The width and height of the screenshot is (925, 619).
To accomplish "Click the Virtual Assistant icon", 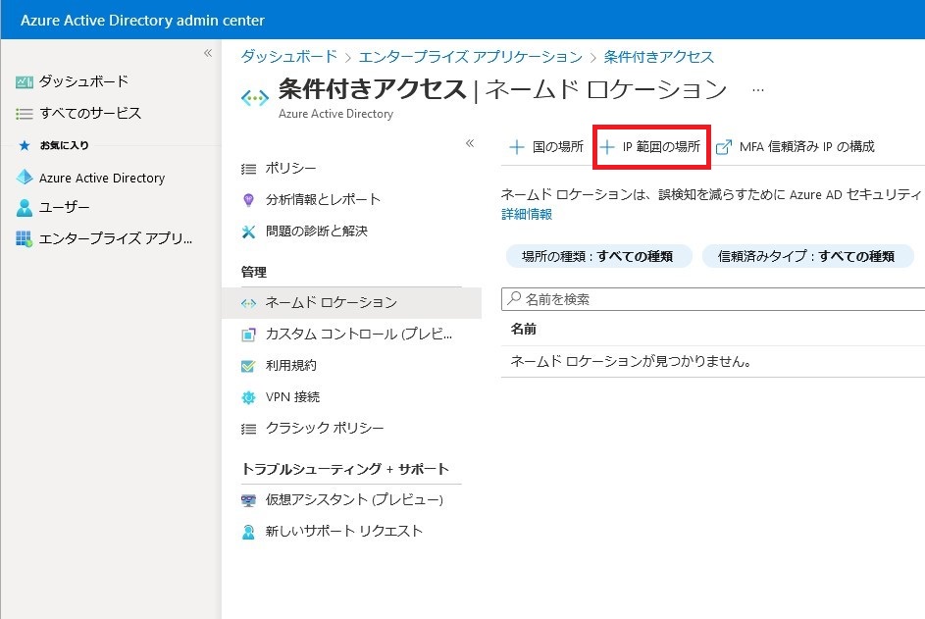I will pyautogui.click(x=248, y=501).
